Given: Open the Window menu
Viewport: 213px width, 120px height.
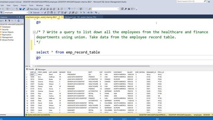Looking at the screenshot, I should click(39, 5).
